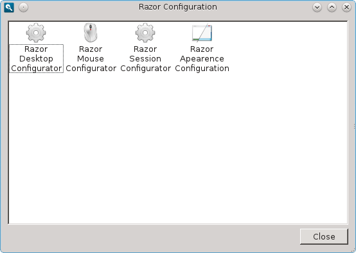
Task: Open Razor Apearence Configuration window icon
Action: 202,33
